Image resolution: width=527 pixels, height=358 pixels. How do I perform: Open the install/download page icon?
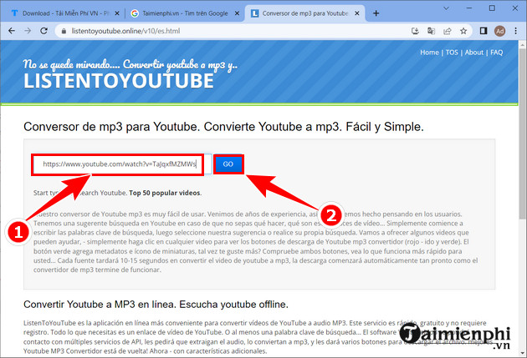415,31
